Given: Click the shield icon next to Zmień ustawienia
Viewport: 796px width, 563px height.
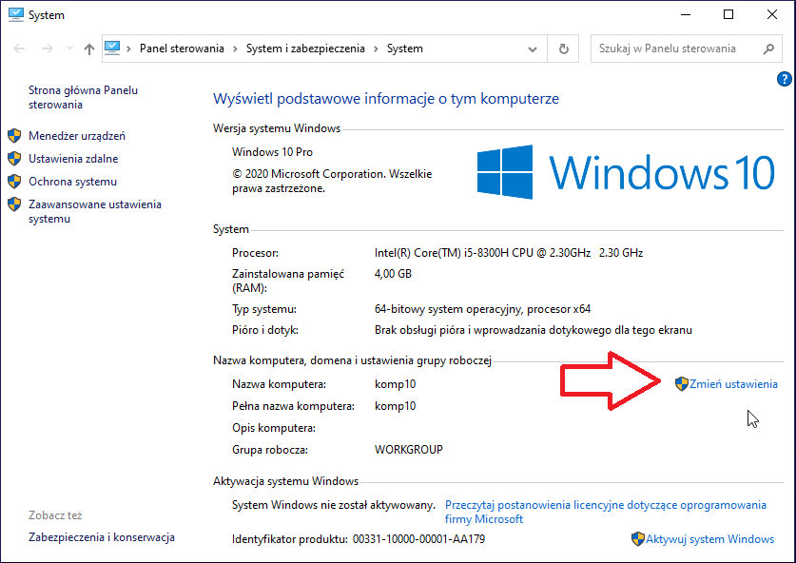Looking at the screenshot, I should [681, 384].
